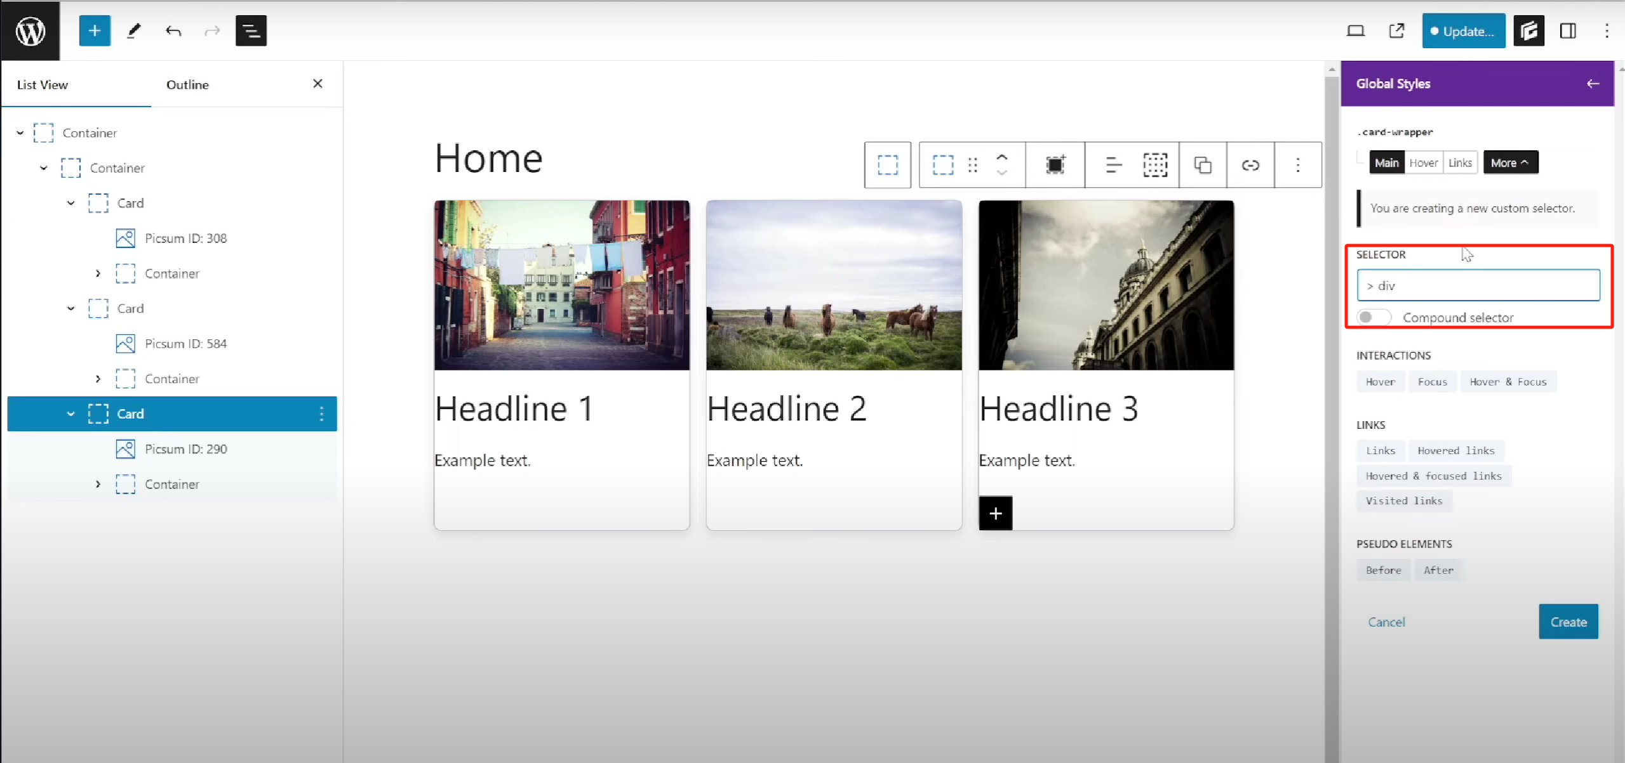Click the duplicate block toolbar icon
This screenshot has width=1625, height=763.
tap(1202, 165)
